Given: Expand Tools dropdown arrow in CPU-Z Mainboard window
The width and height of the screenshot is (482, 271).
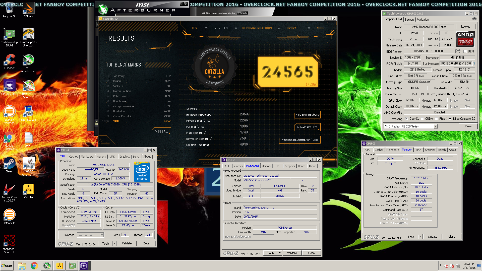Looking at the screenshot, I should click(x=280, y=253).
